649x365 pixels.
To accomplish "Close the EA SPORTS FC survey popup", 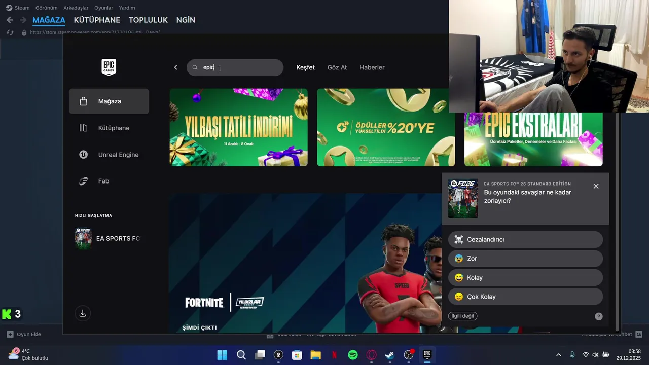I will tap(596, 186).
